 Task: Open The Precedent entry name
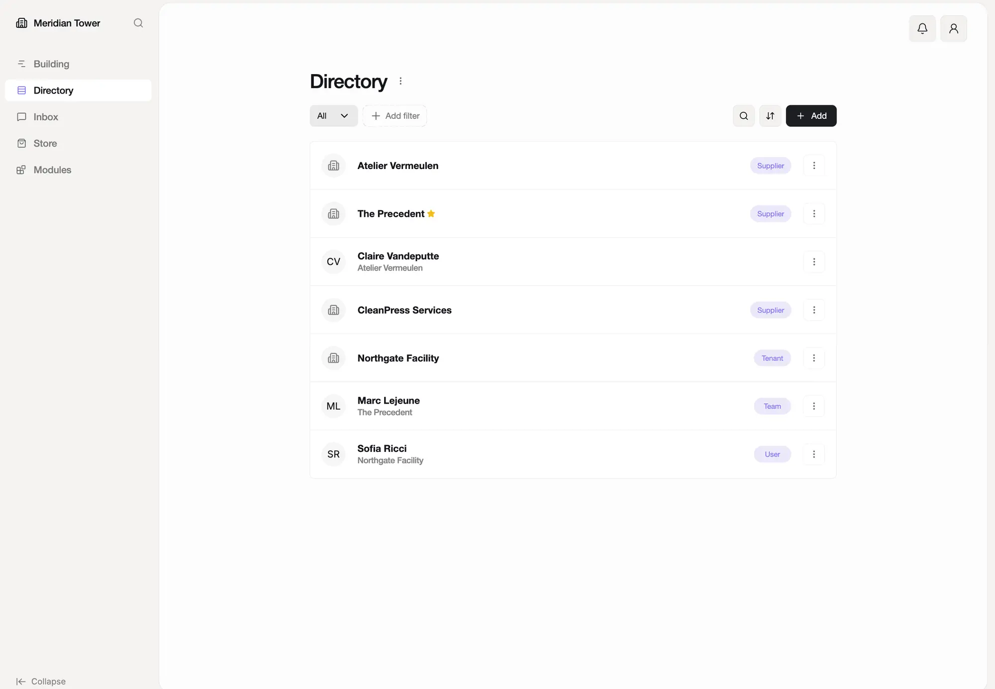pos(391,214)
